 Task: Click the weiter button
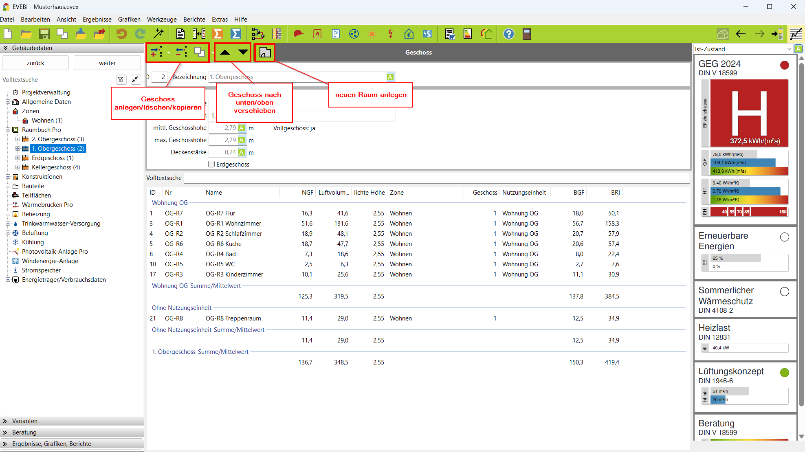click(x=107, y=63)
